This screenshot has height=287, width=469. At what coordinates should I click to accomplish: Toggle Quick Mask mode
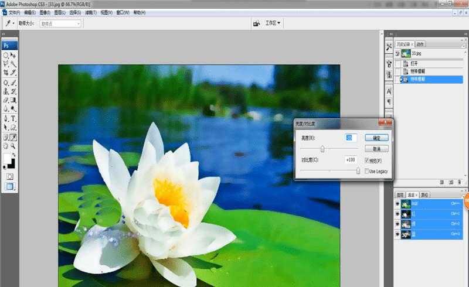9,177
